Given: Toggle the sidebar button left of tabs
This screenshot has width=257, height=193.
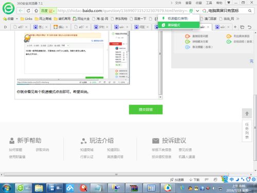Looking at the screenshot, I should pyautogui.click(x=5, y=27).
